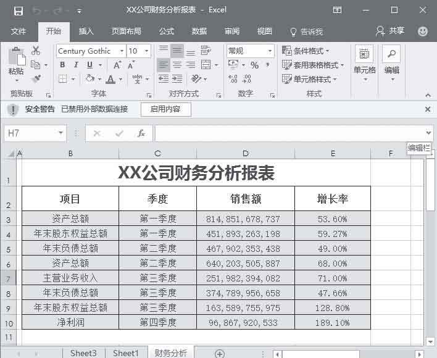Click the 共享 share button
437x358 pixels.
(x=390, y=31)
